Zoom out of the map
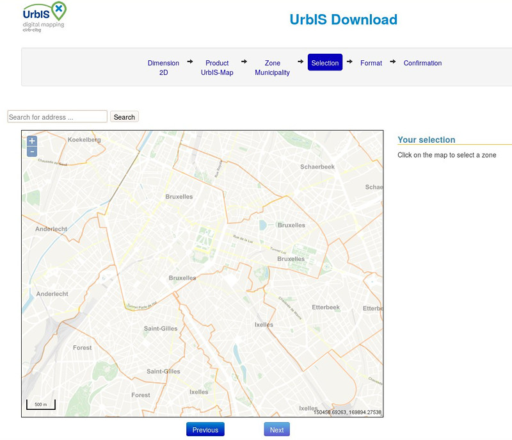Viewport: 512px width, 440px height. [x=31, y=152]
